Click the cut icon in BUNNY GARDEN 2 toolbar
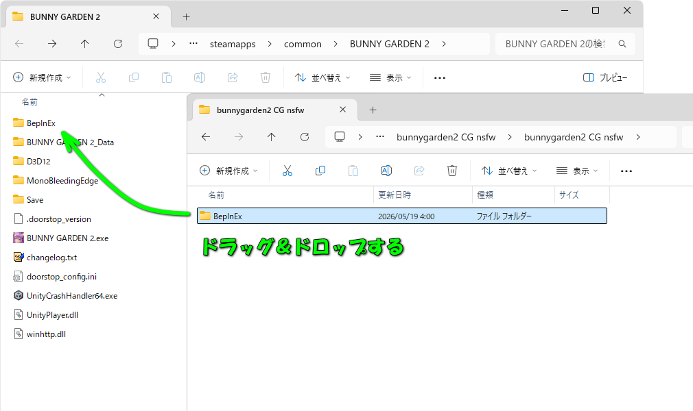The height and width of the screenshot is (411, 693). [x=101, y=77]
